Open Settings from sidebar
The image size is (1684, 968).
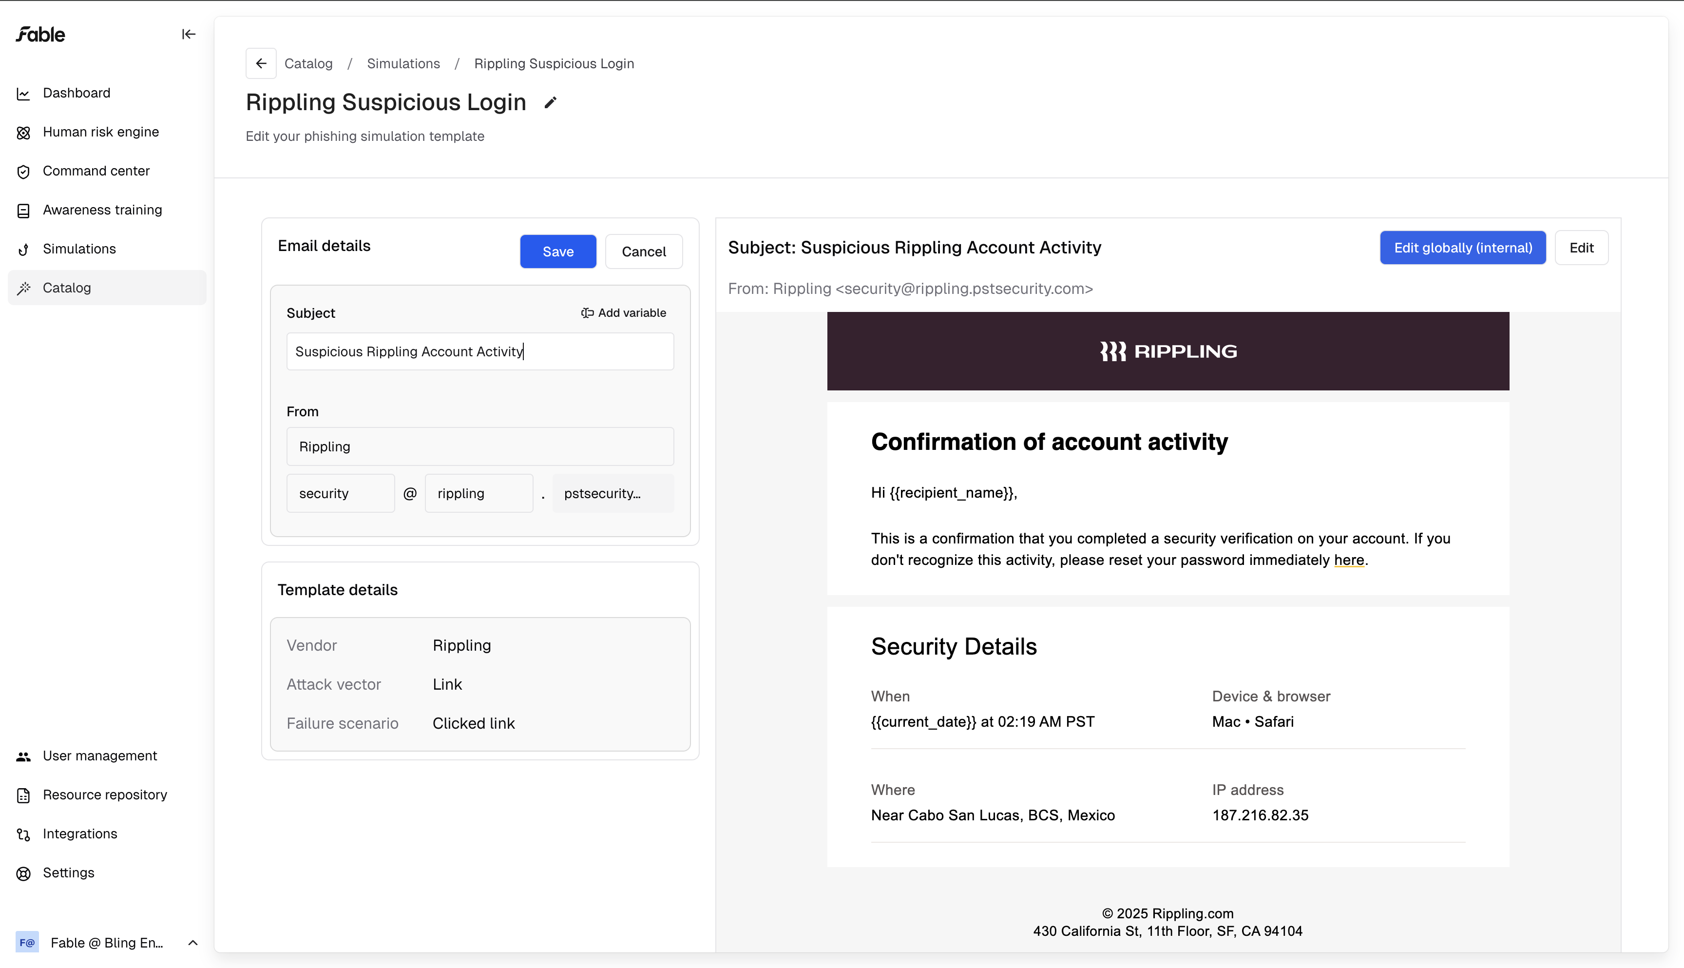click(107, 872)
